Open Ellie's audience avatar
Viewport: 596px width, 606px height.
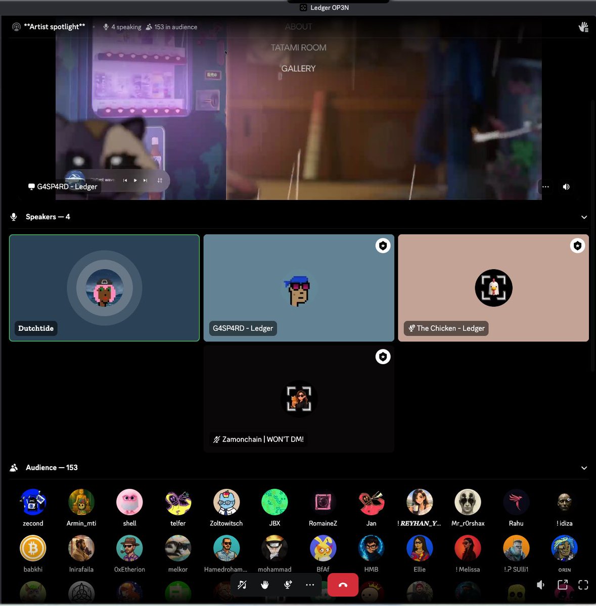point(420,548)
